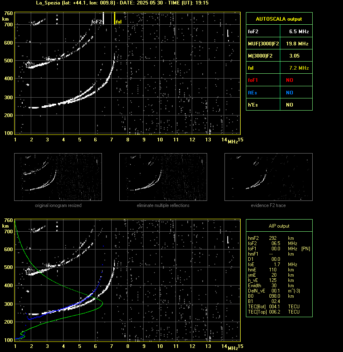Select the B1 02.4 row
The width and height of the screenshot is (343, 352).
point(264,301)
